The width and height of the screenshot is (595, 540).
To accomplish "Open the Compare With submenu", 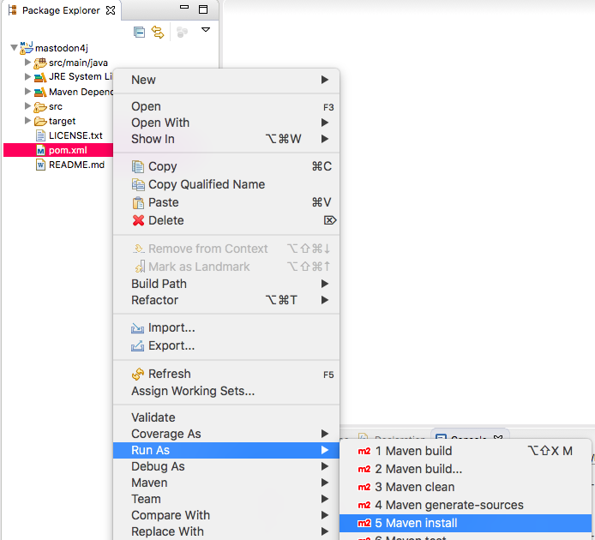I will 226,515.
